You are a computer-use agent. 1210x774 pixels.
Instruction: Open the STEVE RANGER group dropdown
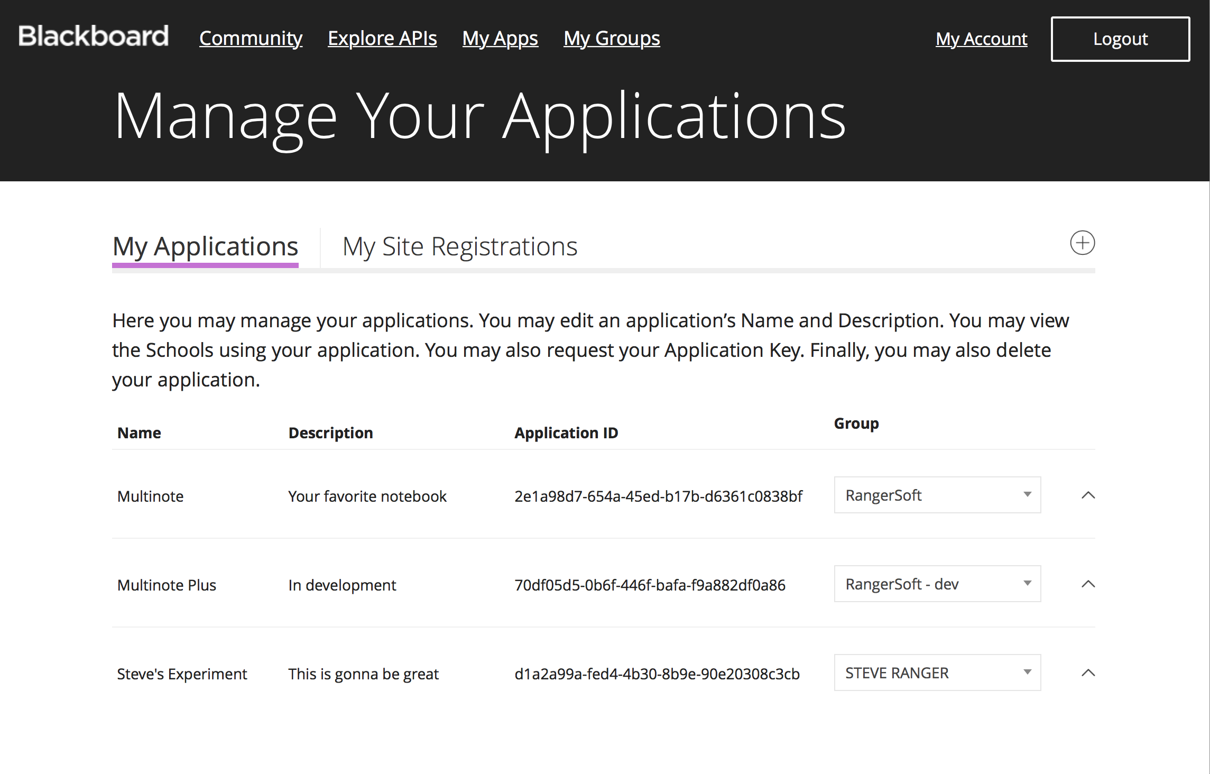coord(937,672)
